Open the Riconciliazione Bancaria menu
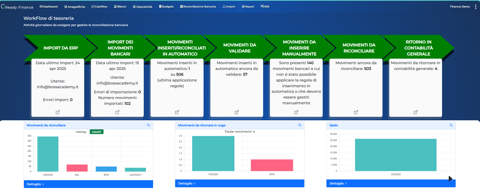 [198, 7]
